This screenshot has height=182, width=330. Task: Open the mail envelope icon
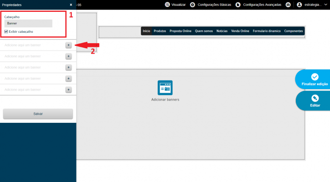(288, 5)
